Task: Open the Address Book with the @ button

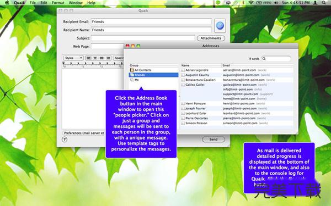Action: 220,26
